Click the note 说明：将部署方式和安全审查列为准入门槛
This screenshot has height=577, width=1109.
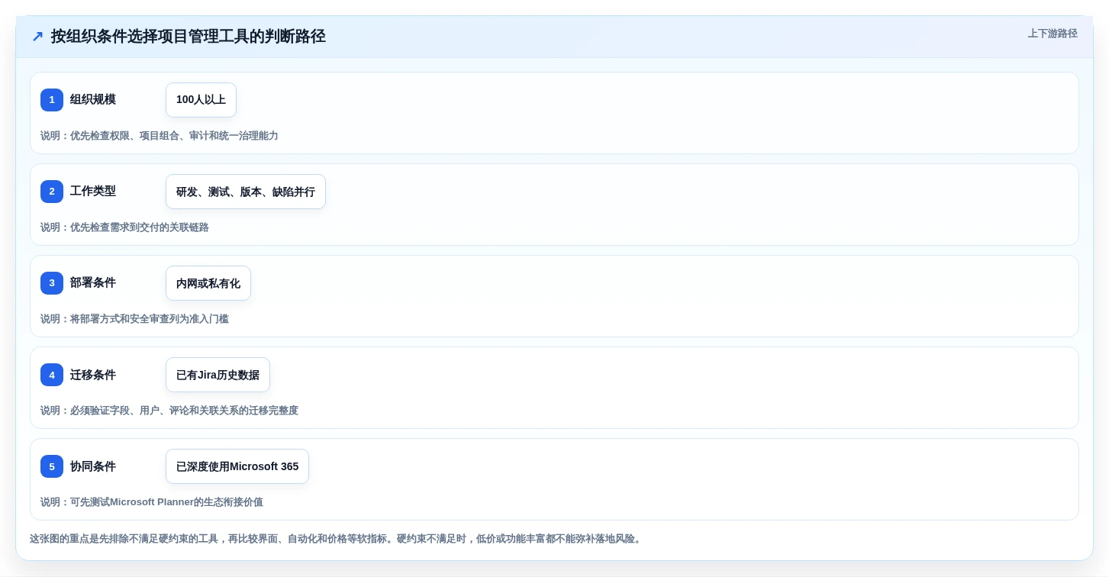click(134, 319)
